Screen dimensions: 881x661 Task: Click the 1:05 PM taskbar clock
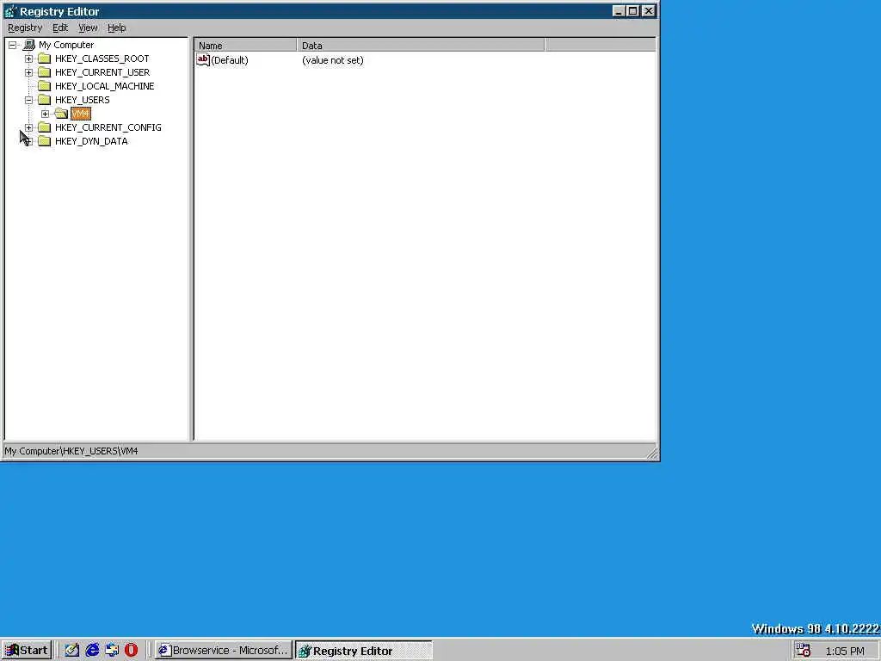[x=845, y=651]
